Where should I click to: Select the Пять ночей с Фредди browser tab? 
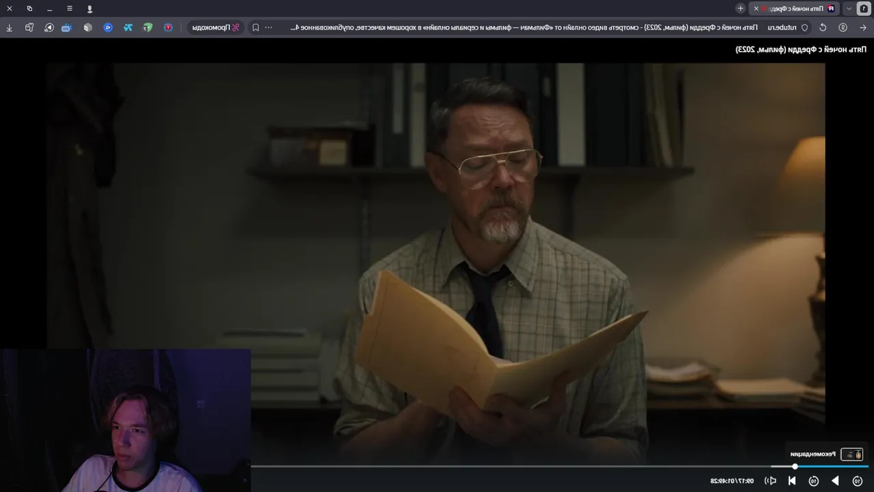pos(795,8)
